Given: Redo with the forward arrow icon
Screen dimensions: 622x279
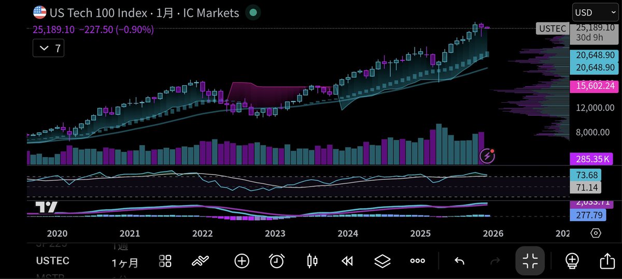Looking at the screenshot, I should point(494,261).
